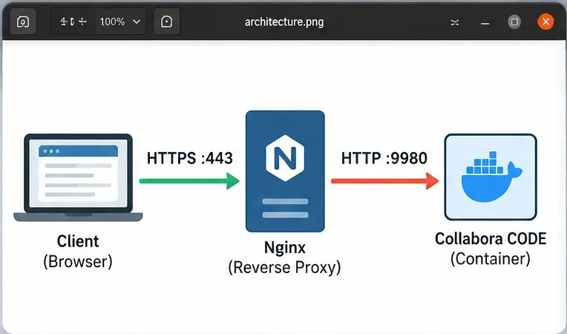The height and width of the screenshot is (334, 567).
Task: Close the architecture.png window
Action: tap(545, 22)
